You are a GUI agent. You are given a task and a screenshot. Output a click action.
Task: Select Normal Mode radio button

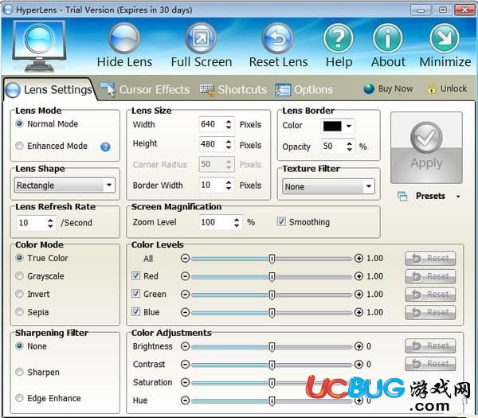tap(19, 123)
